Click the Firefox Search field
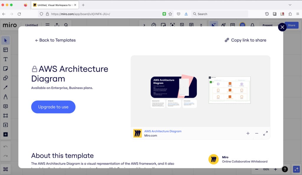Image resolution: width=302 pixels, height=175 pixels. click(219, 14)
